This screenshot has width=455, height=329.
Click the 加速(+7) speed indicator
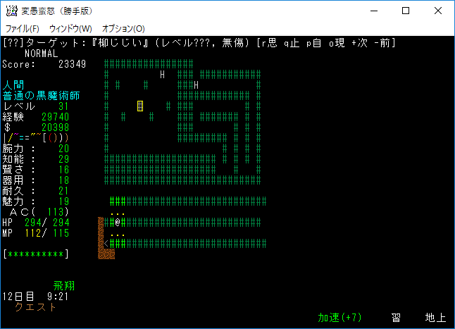tap(339, 318)
